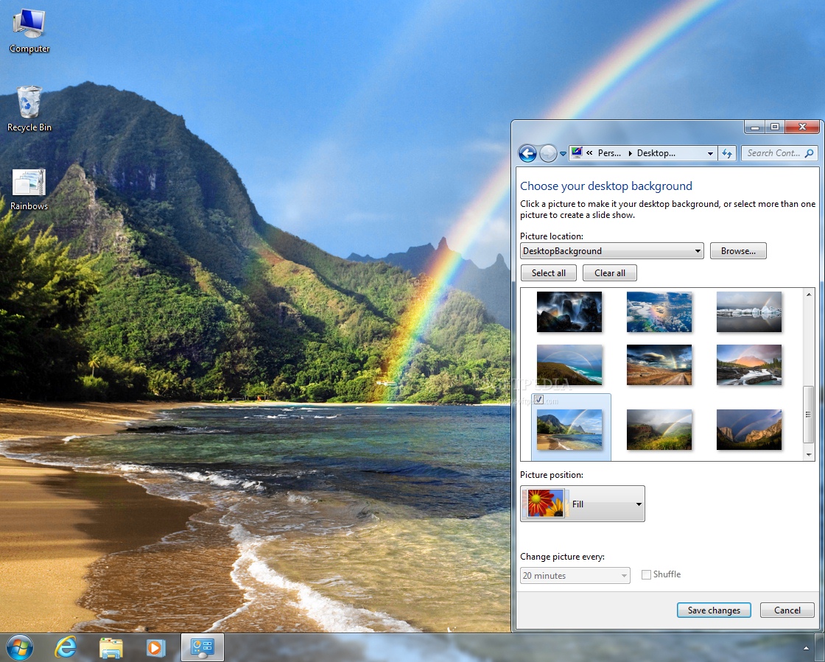
Task: Open the Picture location combo box
Action: click(x=612, y=251)
